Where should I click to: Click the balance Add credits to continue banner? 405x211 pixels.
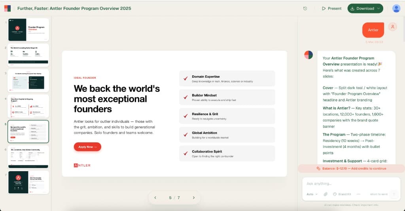click(x=351, y=168)
